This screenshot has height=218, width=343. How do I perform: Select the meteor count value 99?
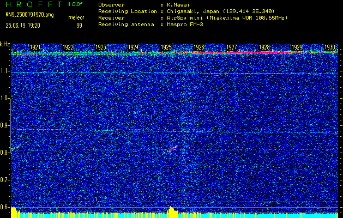click(x=79, y=26)
